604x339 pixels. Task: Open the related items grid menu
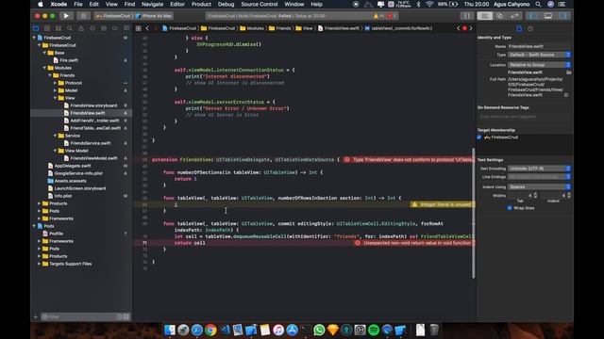click(x=139, y=28)
